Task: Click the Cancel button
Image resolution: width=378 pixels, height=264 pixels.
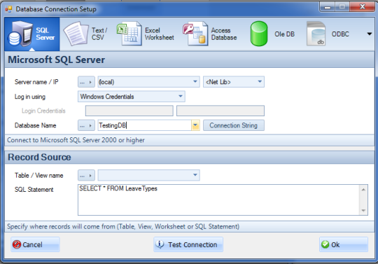Action: tap(35, 244)
